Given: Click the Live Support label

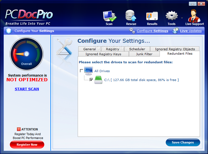Looking at the screenshot, I should pos(194,24).
